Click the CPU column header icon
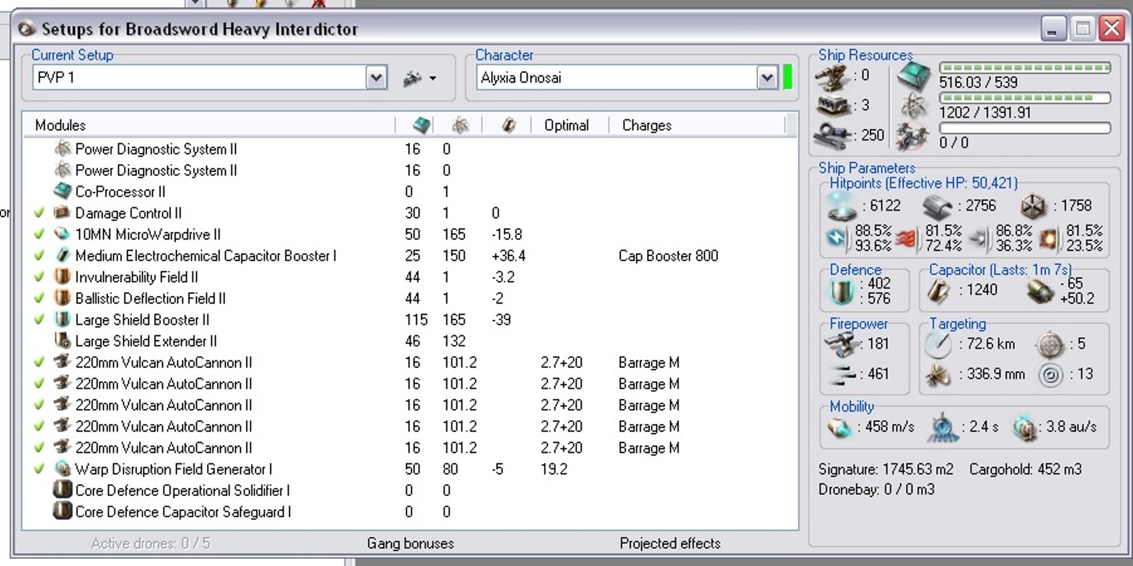Image resolution: width=1133 pixels, height=566 pixels. point(421,125)
